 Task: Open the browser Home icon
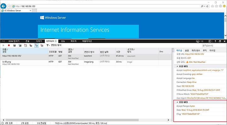(x=212, y=6)
